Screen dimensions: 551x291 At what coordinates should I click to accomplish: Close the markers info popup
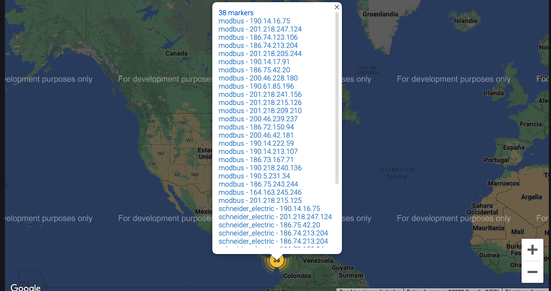click(336, 7)
